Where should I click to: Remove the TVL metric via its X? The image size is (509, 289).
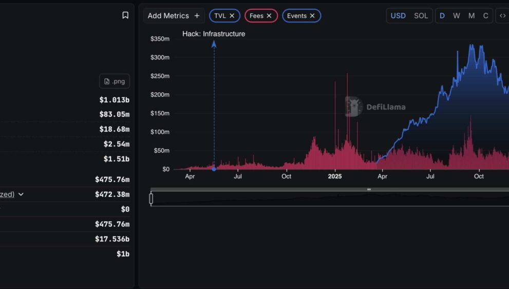(232, 16)
